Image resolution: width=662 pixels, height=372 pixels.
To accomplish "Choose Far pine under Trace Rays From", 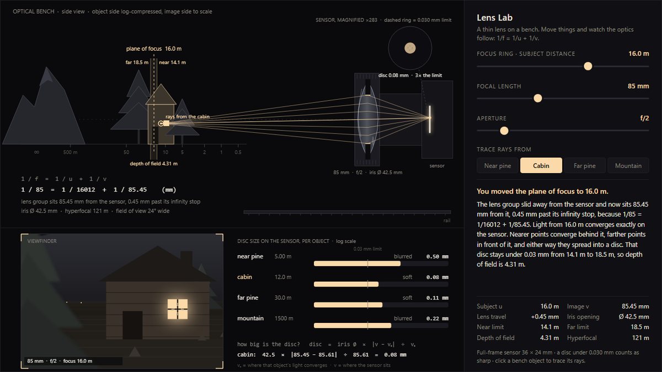I will coord(585,165).
